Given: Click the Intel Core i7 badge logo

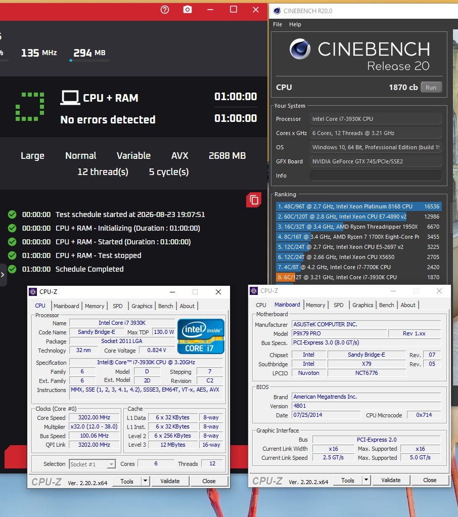Looking at the screenshot, I should coord(201,336).
